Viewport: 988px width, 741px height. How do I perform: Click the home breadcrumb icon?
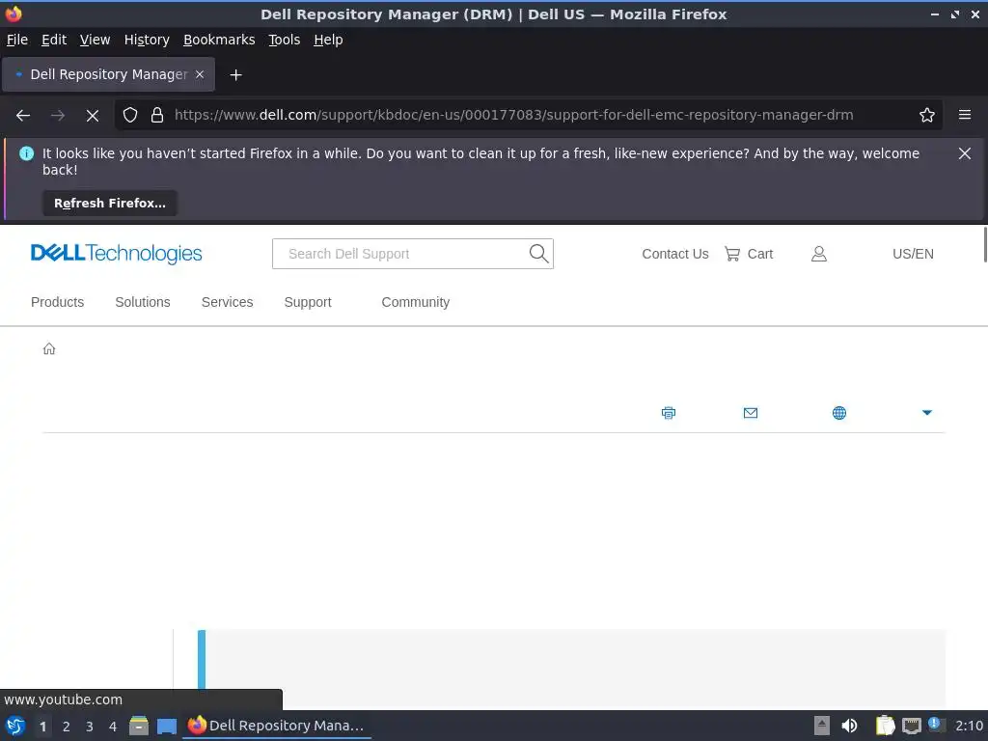pos(49,349)
